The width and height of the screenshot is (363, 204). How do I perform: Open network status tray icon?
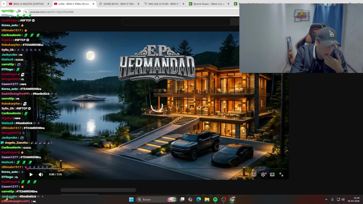point(338,199)
